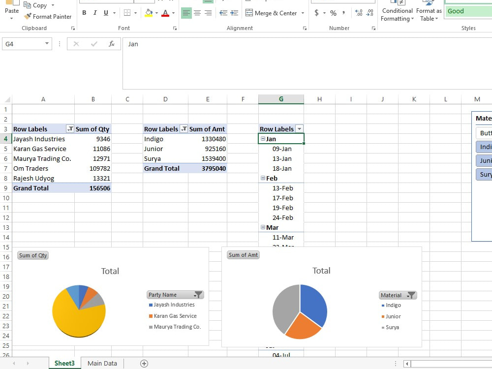Open fill color dropdown arrow

156,13
